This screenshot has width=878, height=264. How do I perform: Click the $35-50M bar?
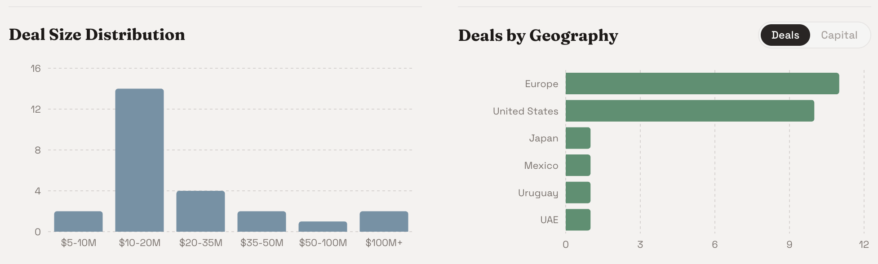coord(262,221)
